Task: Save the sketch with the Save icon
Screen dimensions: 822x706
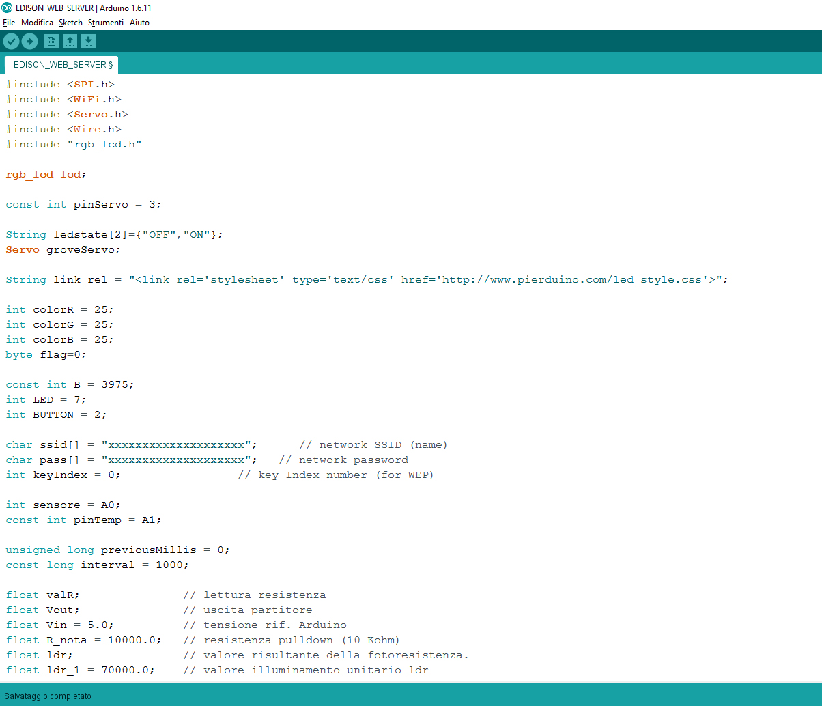Action: 88,42
